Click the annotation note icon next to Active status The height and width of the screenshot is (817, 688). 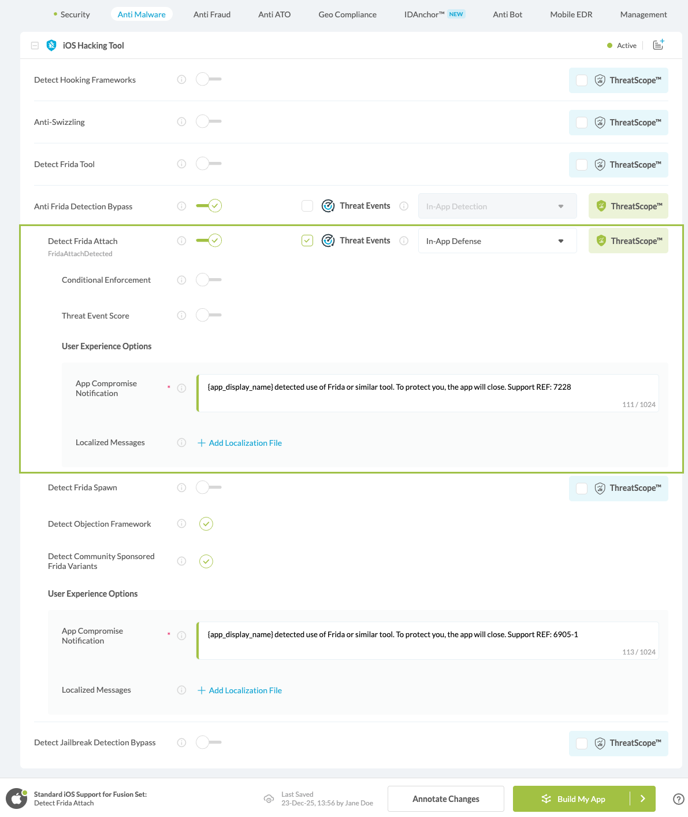(658, 45)
